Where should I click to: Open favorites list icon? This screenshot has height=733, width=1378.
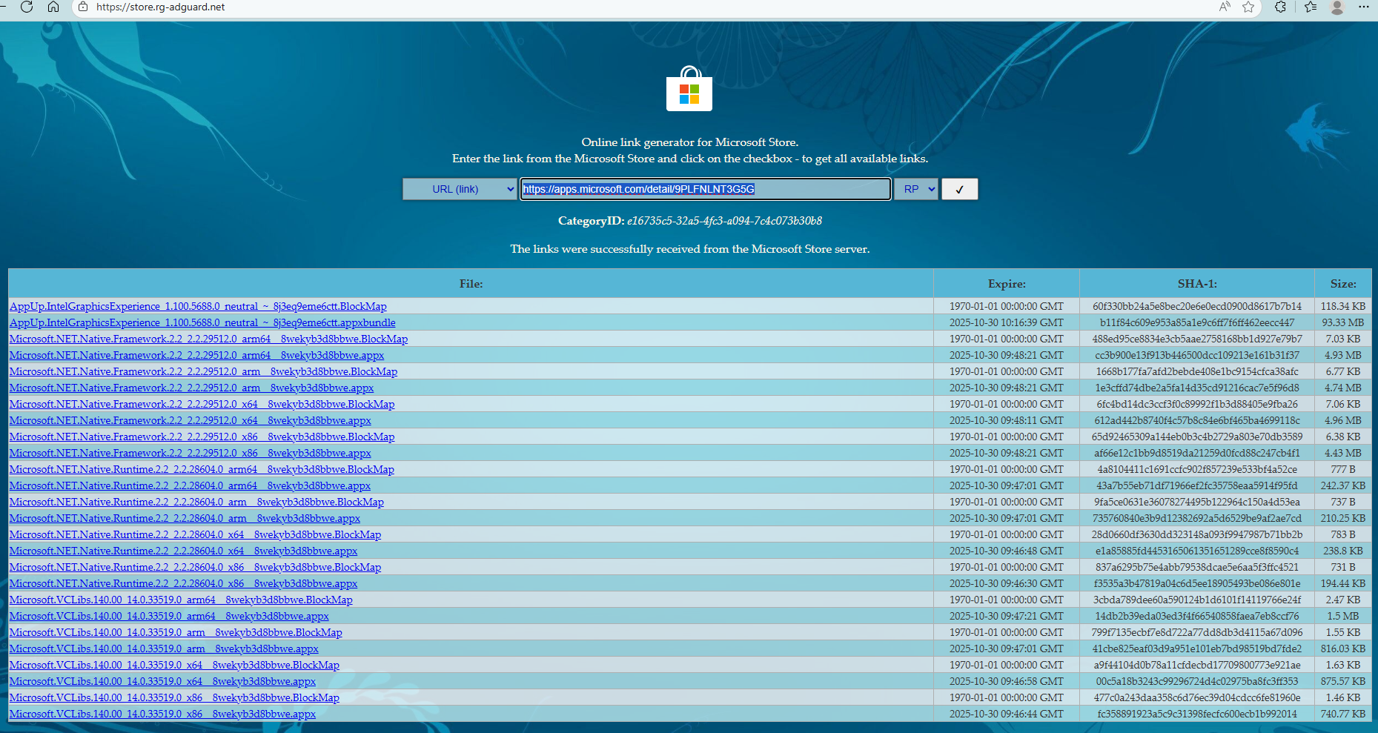tap(1311, 7)
